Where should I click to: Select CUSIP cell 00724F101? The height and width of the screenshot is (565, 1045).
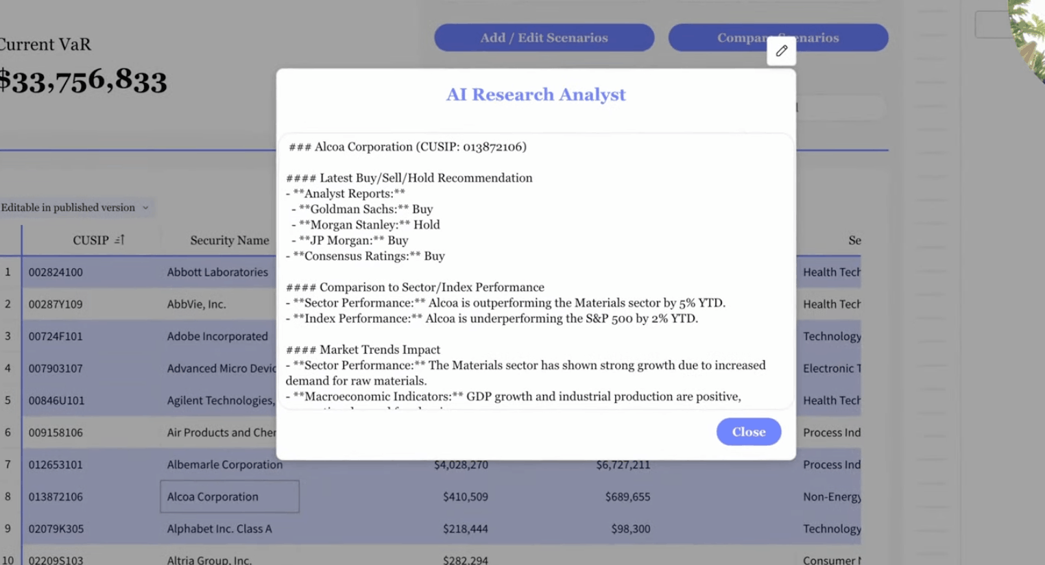56,337
